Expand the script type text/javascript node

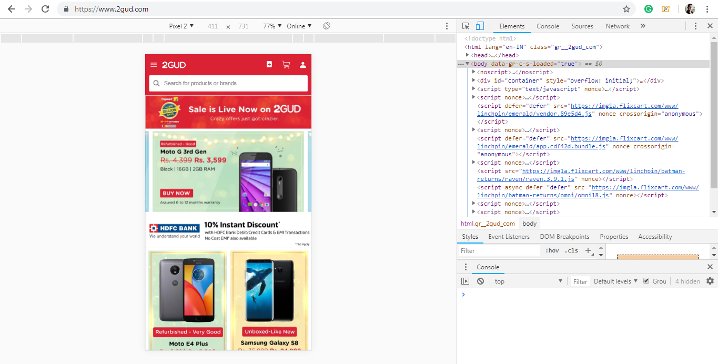pos(474,89)
